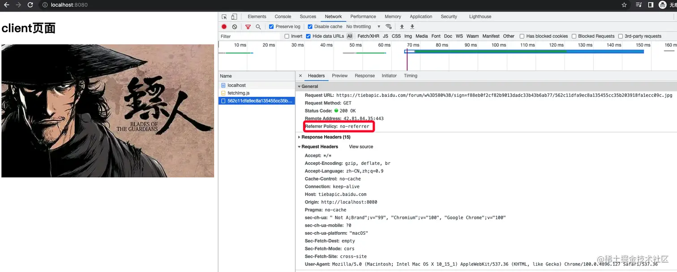Filter requests by Font type
This screenshot has height=272, width=677.
tap(436, 36)
